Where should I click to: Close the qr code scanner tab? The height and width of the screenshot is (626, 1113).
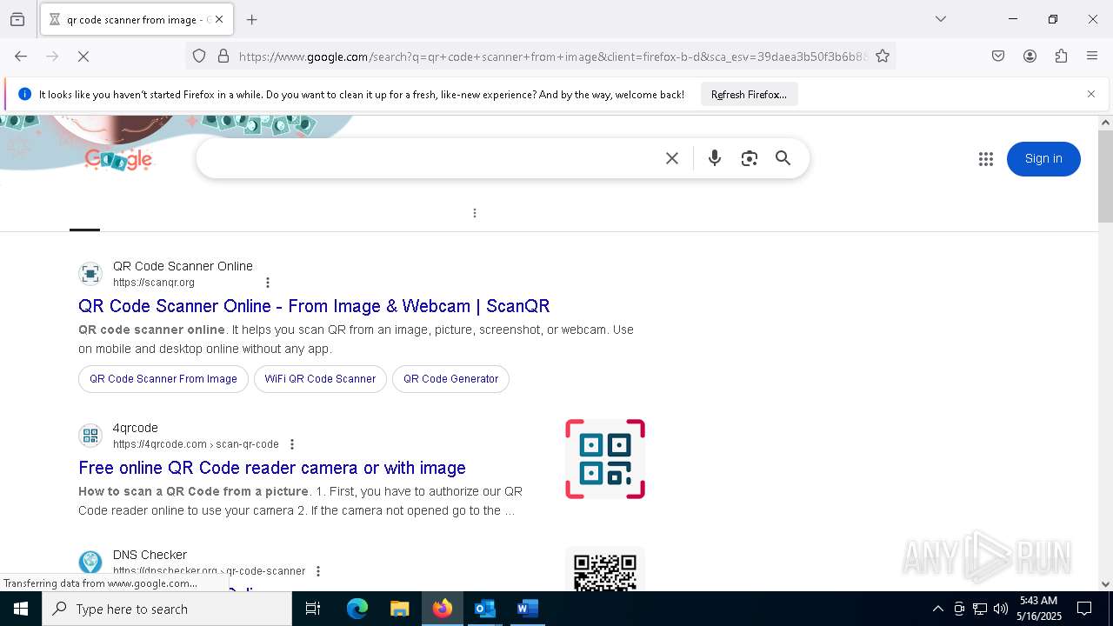[x=219, y=19]
